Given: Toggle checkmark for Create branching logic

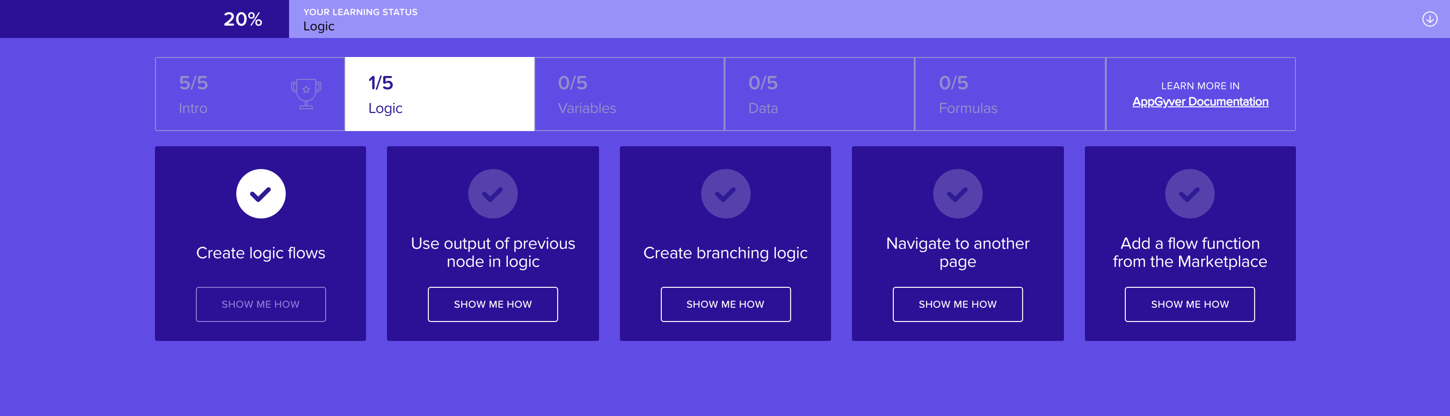Looking at the screenshot, I should (x=725, y=194).
